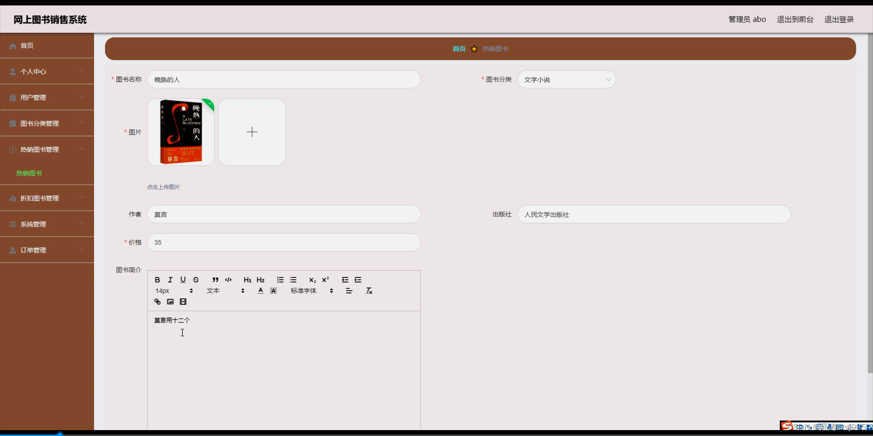Viewport: 873px width, 436px height.
Task: Clear text formatting in the editor
Action: coord(369,291)
